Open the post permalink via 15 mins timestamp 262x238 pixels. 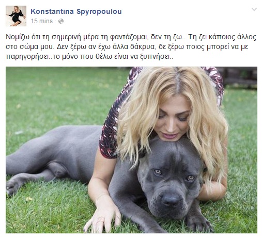point(42,21)
